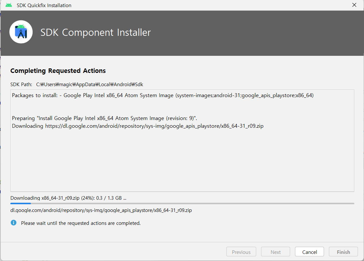Viewport: 364px width, 261px height.
Task: Click the blue download progress bar
Action: tap(182, 204)
